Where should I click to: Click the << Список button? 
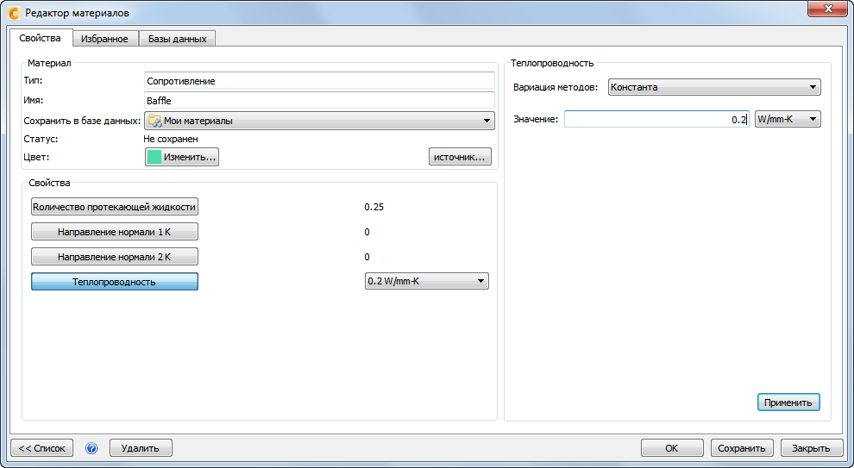(x=42, y=448)
